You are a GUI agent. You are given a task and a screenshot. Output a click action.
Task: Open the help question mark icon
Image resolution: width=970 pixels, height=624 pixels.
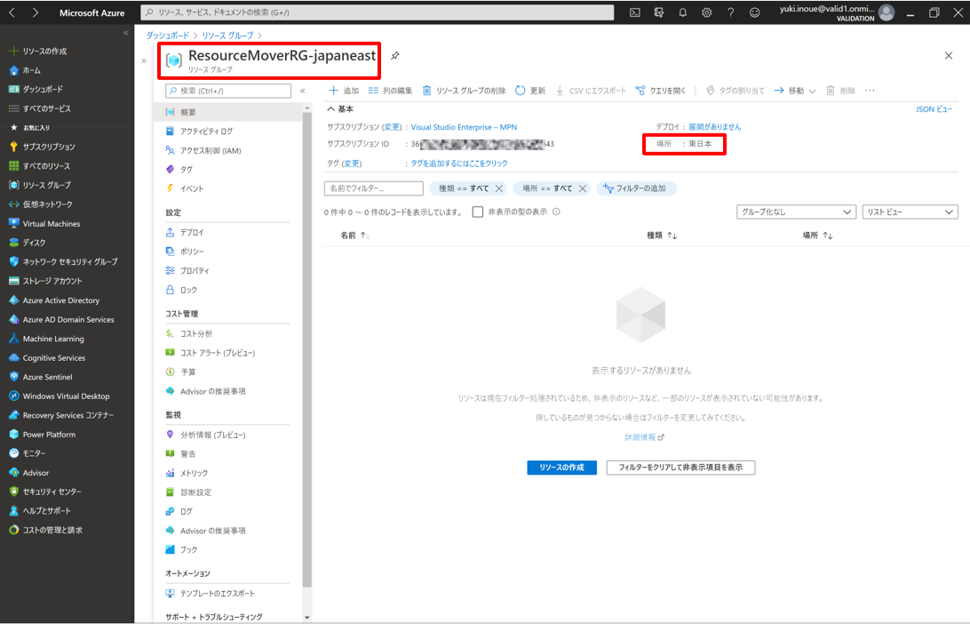tap(730, 12)
